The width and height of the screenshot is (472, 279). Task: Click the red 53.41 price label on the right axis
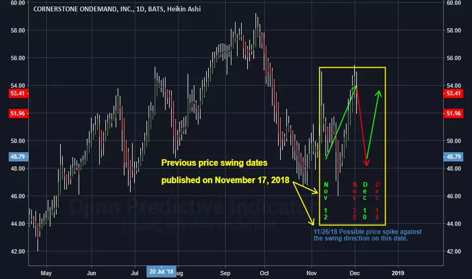[453, 93]
